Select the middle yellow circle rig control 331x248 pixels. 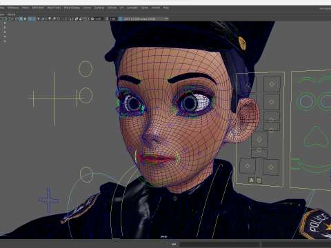click(x=86, y=95)
